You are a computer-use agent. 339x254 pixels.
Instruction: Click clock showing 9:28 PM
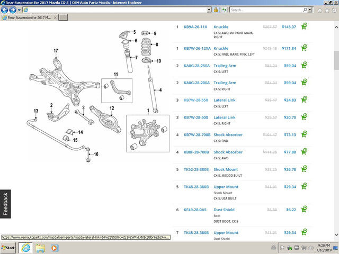[324, 246]
